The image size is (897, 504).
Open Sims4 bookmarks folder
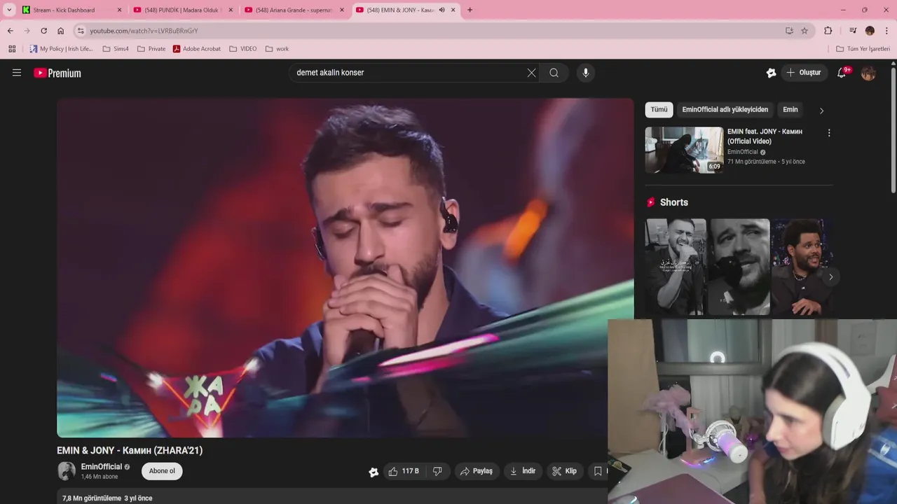(116, 49)
